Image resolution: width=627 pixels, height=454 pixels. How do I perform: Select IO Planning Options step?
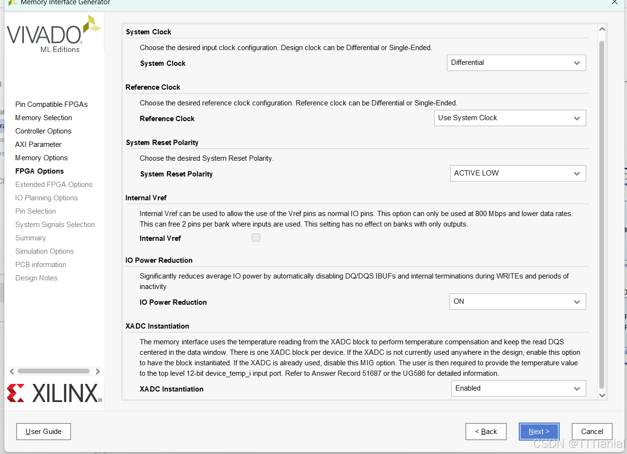tap(46, 198)
